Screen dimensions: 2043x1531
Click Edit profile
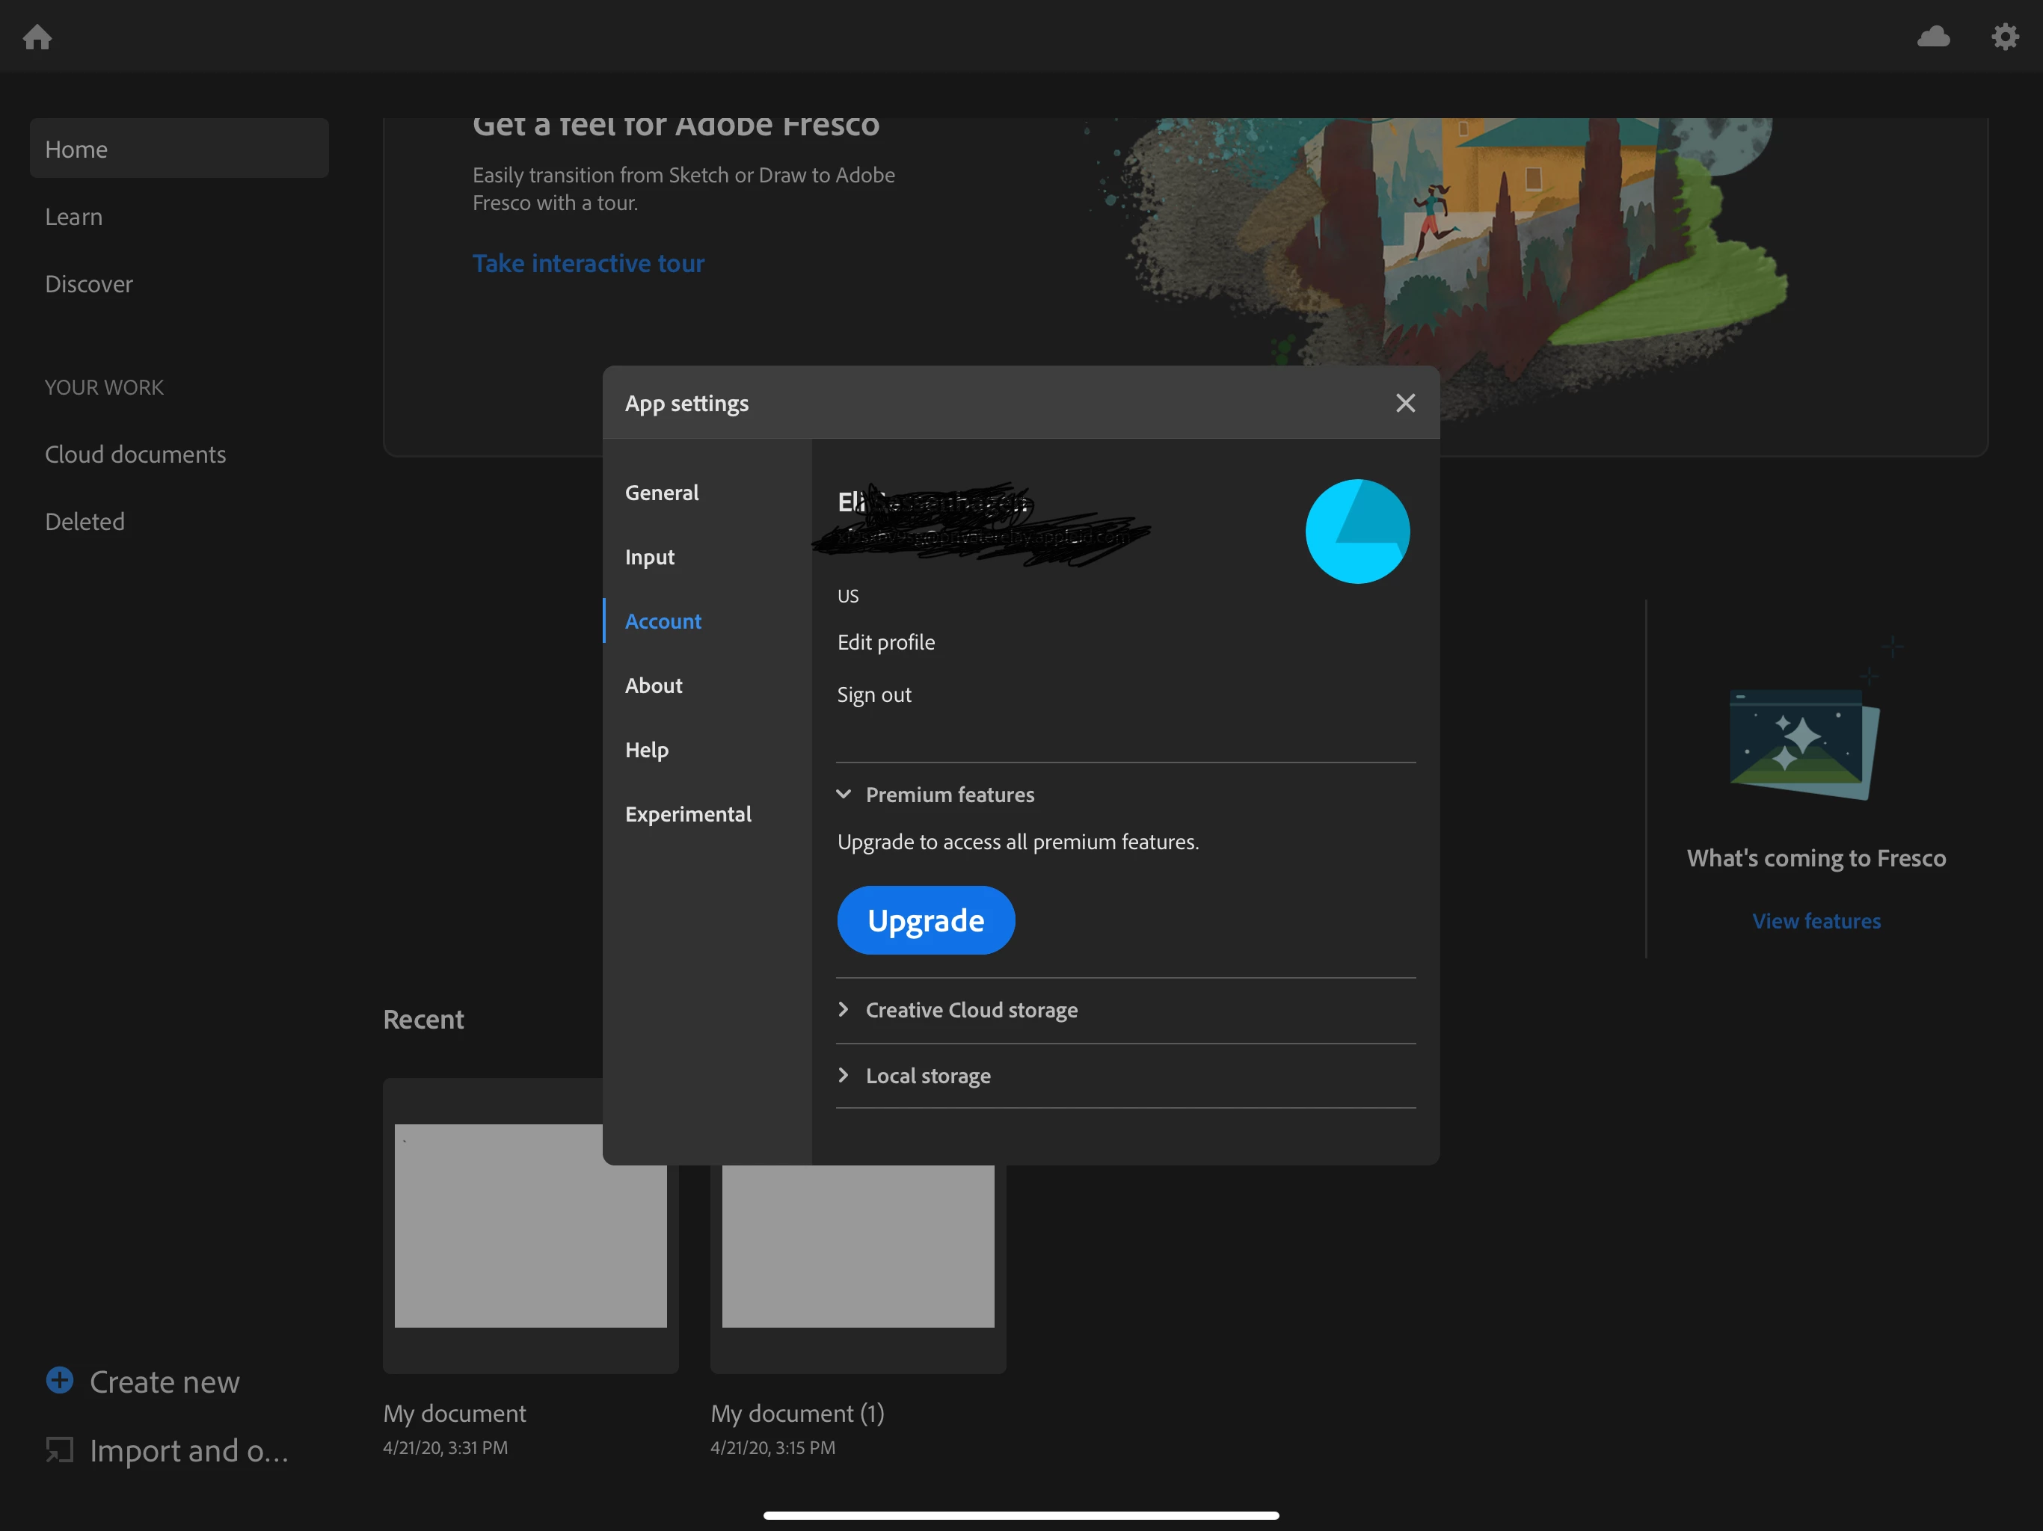pyautogui.click(x=885, y=641)
